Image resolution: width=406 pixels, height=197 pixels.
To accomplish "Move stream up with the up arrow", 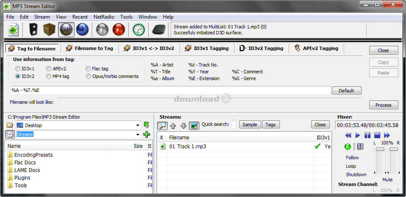I will [x=173, y=126].
